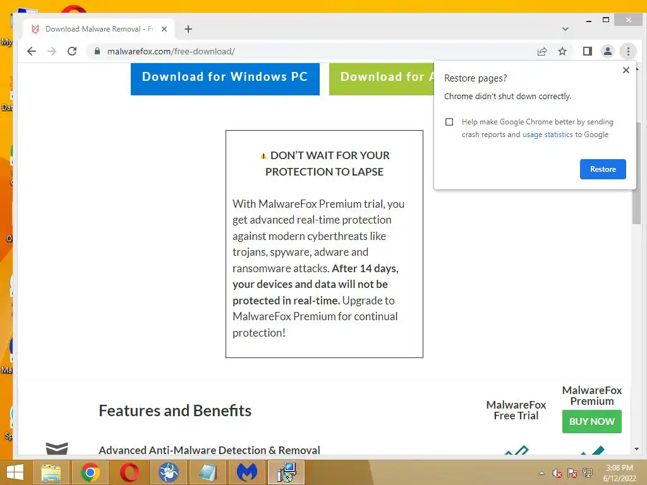Open the usage statistics link
Image resolution: width=647 pixels, height=485 pixels.
548,135
